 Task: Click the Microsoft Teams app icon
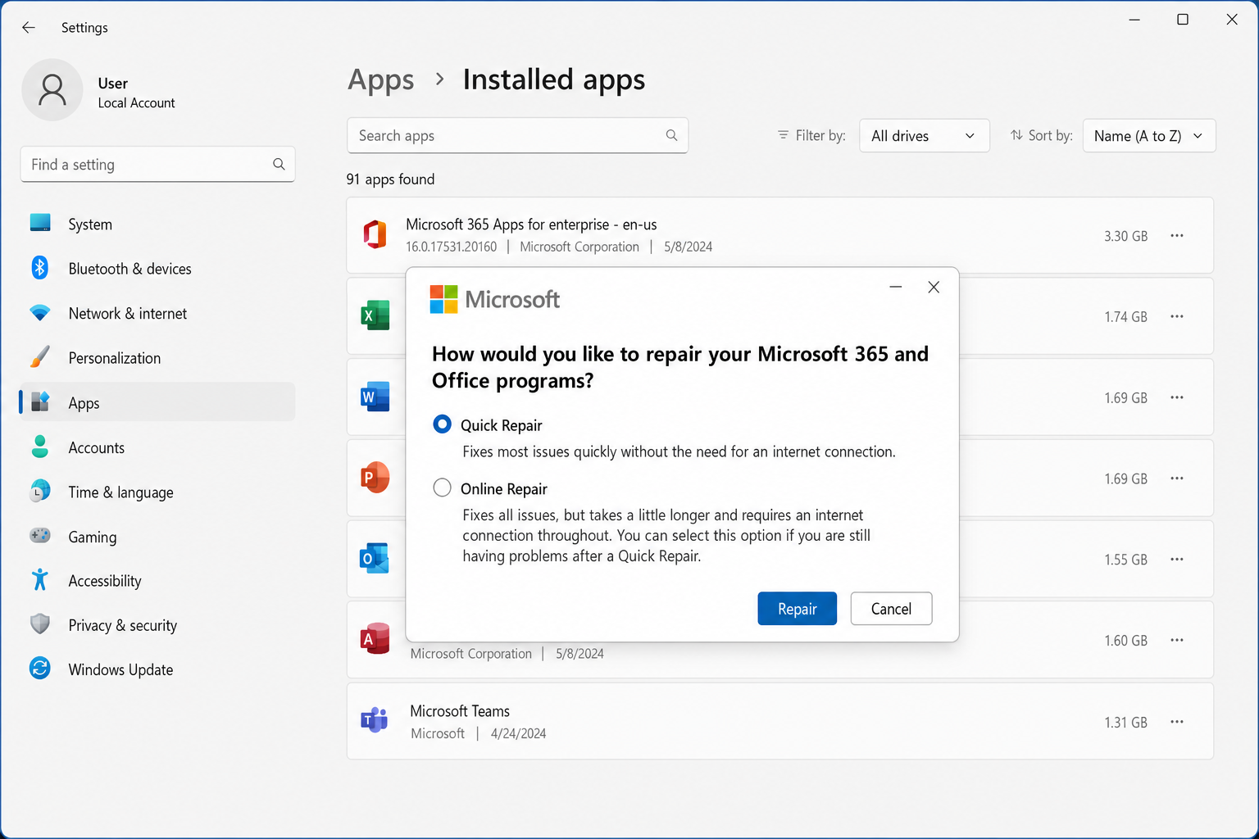[x=375, y=720]
